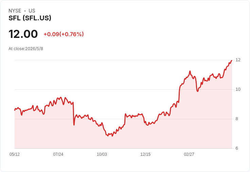Click the 8 price axis label
The height and width of the screenshot is (172, 250).
tap(237, 119)
